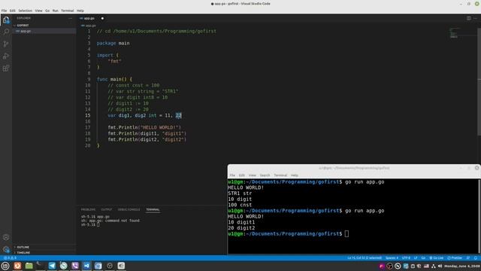Select language mode Go in status bar
Viewport: 481px width, 271px height.
coord(423,257)
